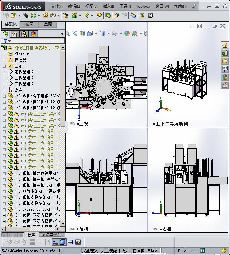This screenshot has width=230, height=255.
Task: Open the PropertyManager tab icon
Action: [15, 34]
